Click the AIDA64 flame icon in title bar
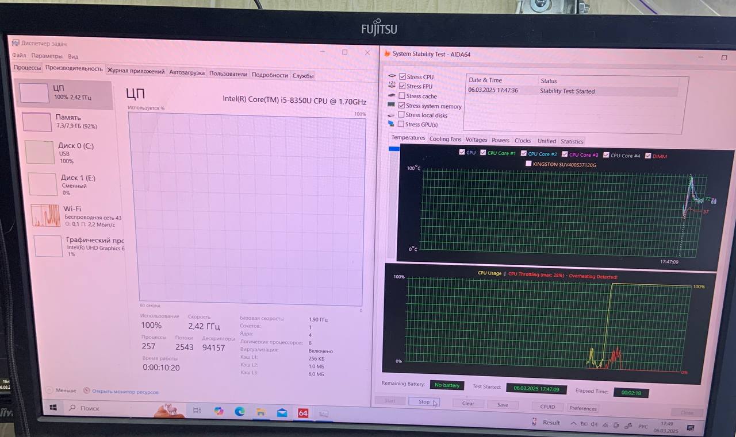 pyautogui.click(x=388, y=53)
